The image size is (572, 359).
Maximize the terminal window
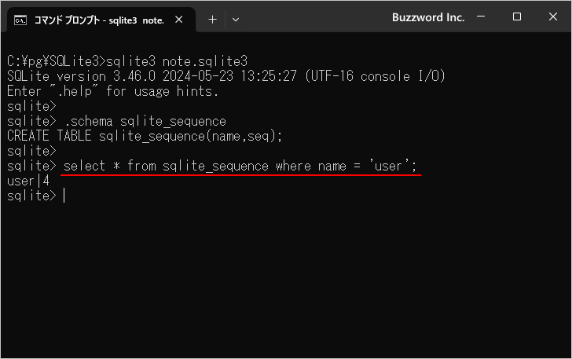(517, 17)
